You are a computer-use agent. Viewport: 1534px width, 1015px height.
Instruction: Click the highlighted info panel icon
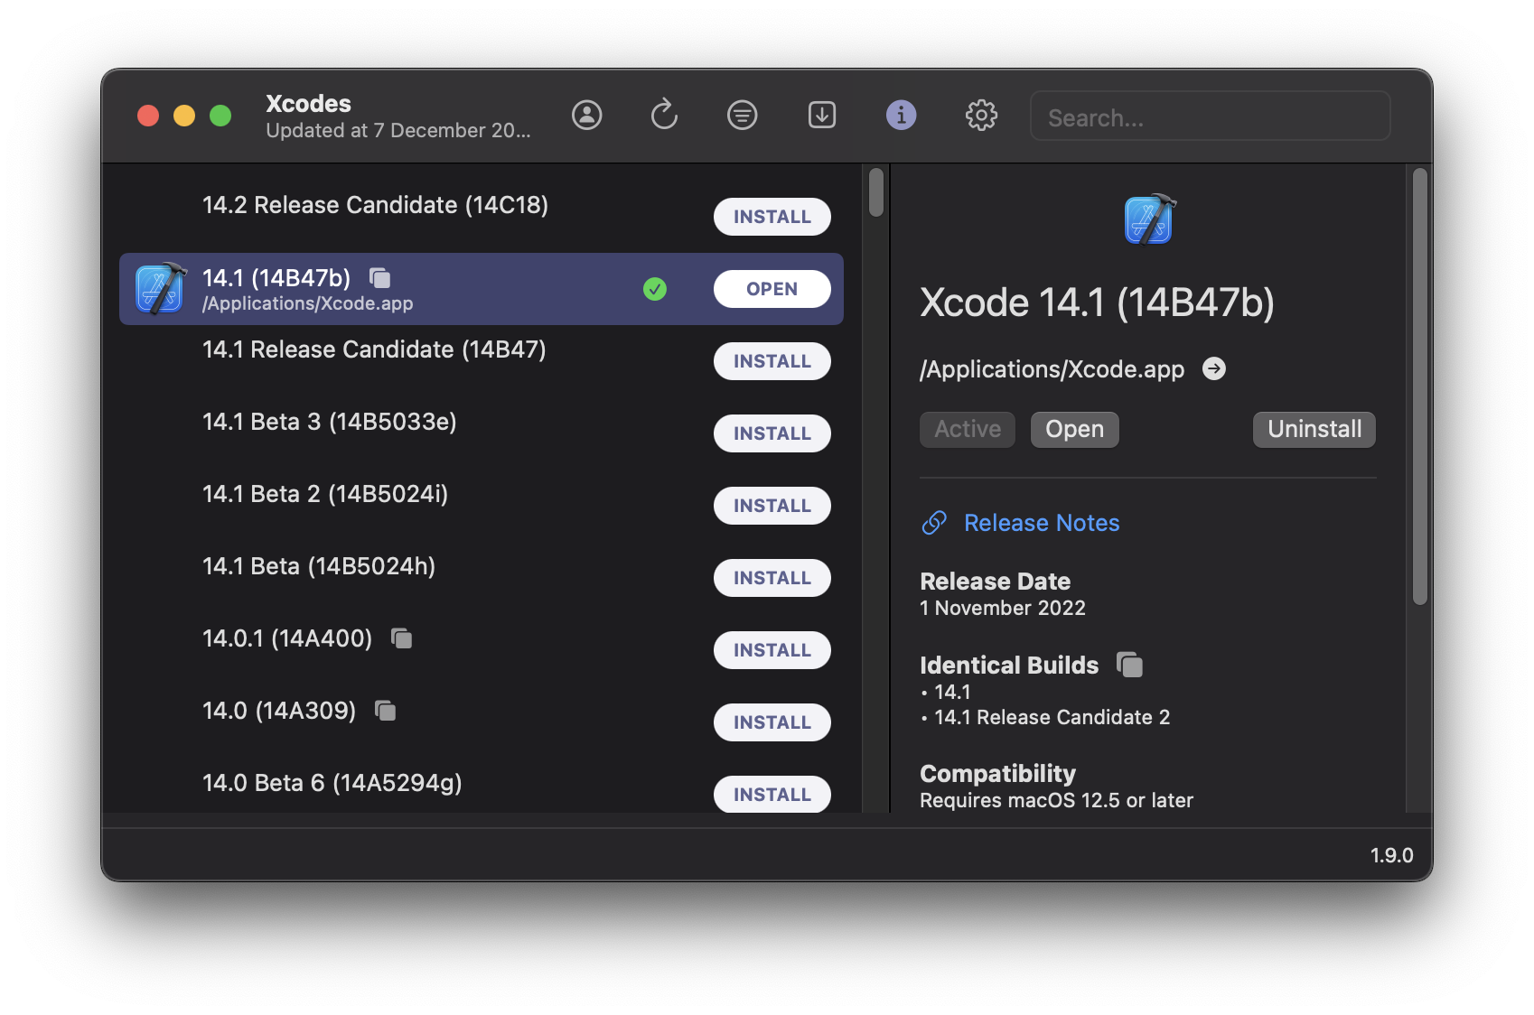pyautogui.click(x=901, y=115)
